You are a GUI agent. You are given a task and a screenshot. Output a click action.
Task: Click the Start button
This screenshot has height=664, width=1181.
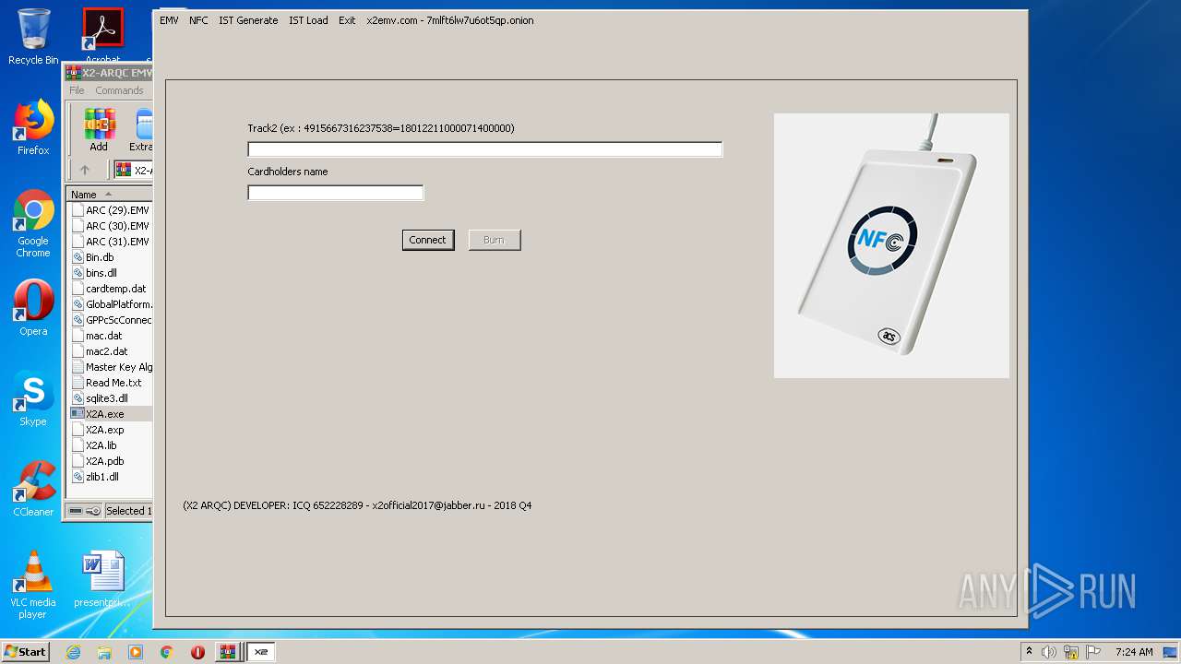pyautogui.click(x=26, y=652)
